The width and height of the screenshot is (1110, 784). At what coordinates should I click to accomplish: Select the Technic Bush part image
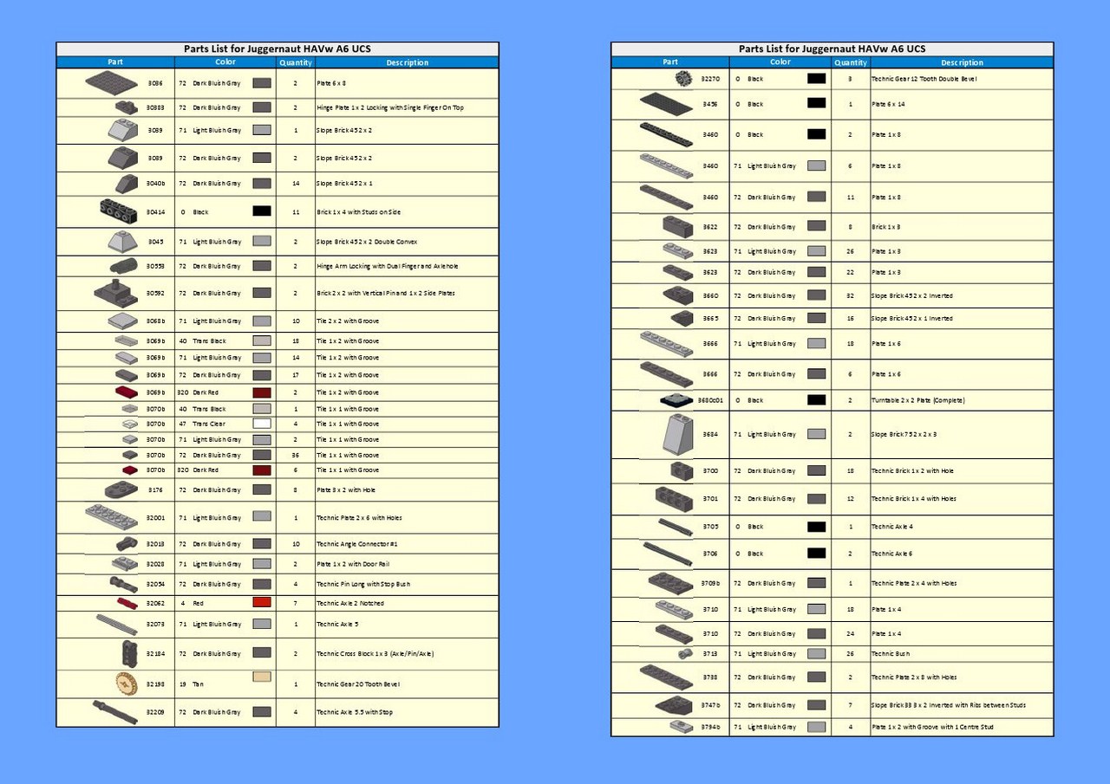click(x=685, y=654)
